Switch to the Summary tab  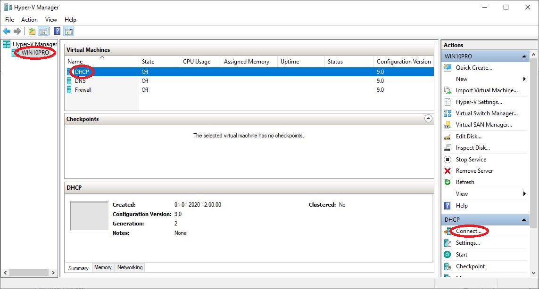78,268
